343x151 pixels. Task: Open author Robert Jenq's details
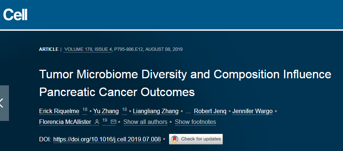point(210,111)
